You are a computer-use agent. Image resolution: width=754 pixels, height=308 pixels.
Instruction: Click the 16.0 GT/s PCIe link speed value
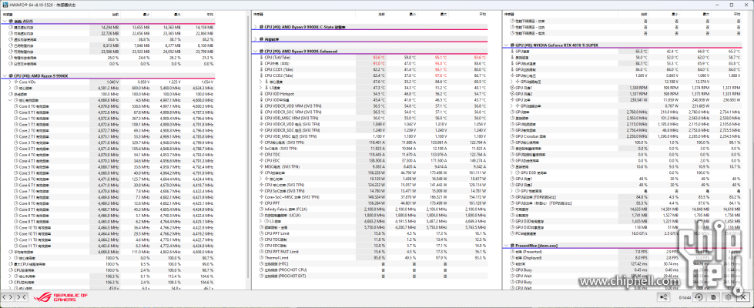(x=640, y=233)
